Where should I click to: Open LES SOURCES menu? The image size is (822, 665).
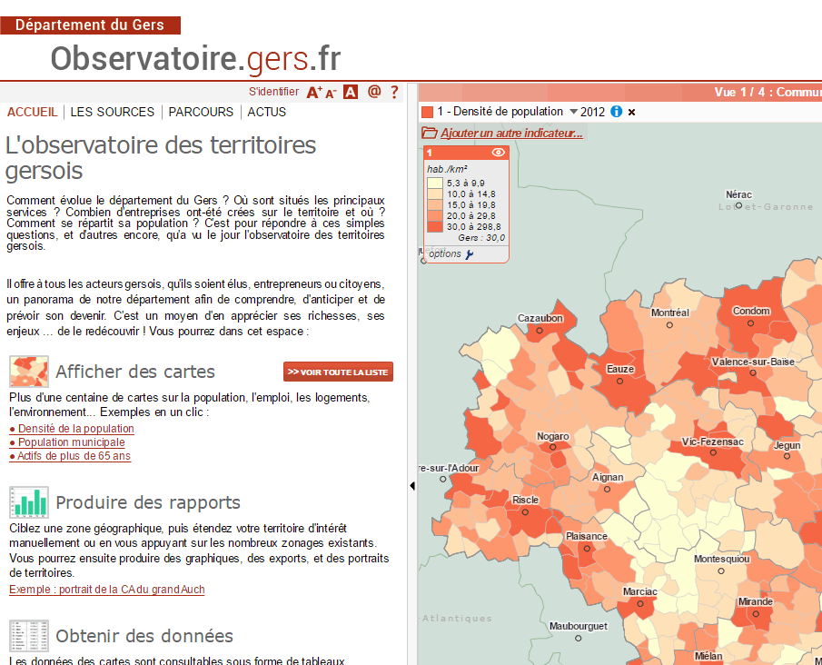[113, 112]
